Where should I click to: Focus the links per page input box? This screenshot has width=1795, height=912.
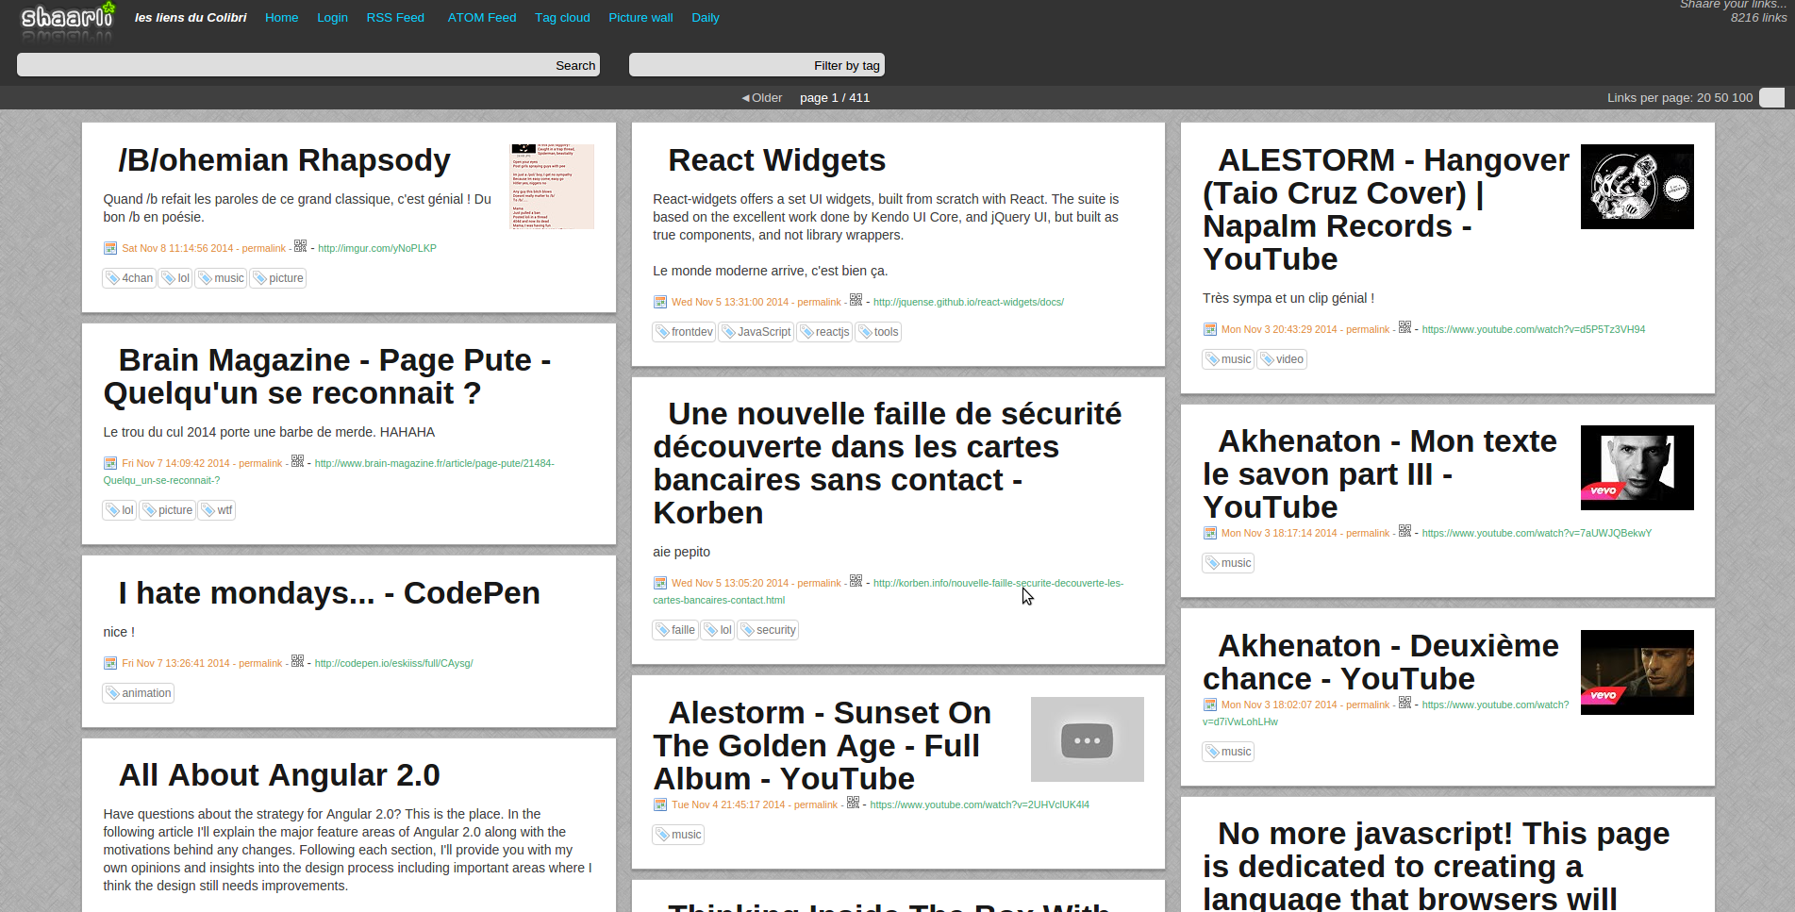[x=1772, y=97]
